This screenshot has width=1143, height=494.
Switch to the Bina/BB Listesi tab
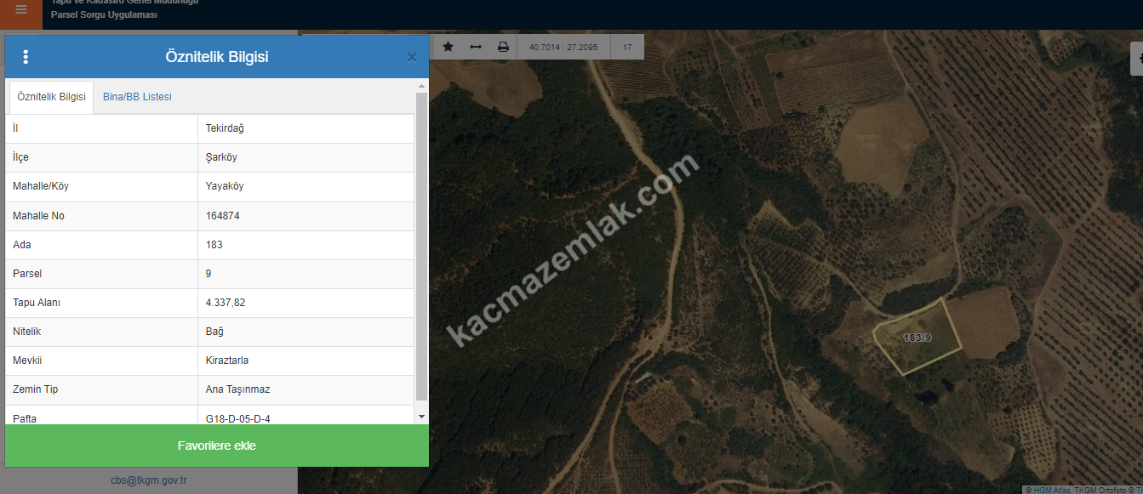click(137, 97)
